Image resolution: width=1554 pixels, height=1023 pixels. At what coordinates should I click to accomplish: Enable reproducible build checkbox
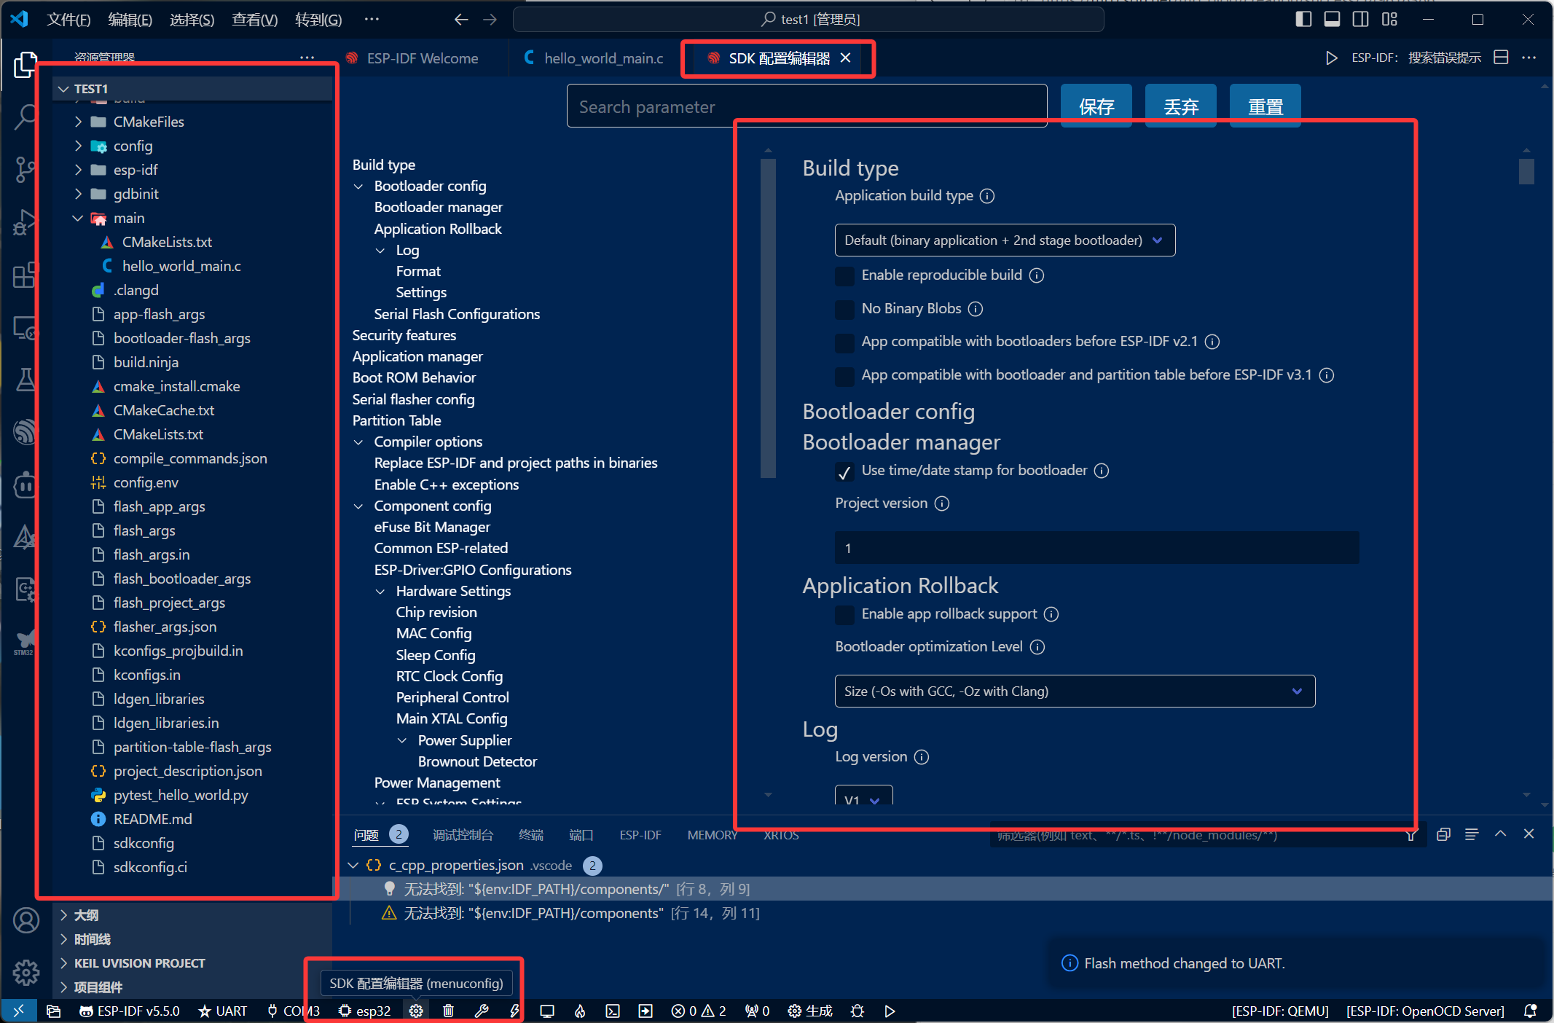click(x=844, y=275)
